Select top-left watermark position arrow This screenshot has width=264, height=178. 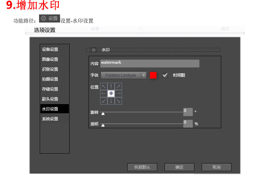(x=104, y=86)
